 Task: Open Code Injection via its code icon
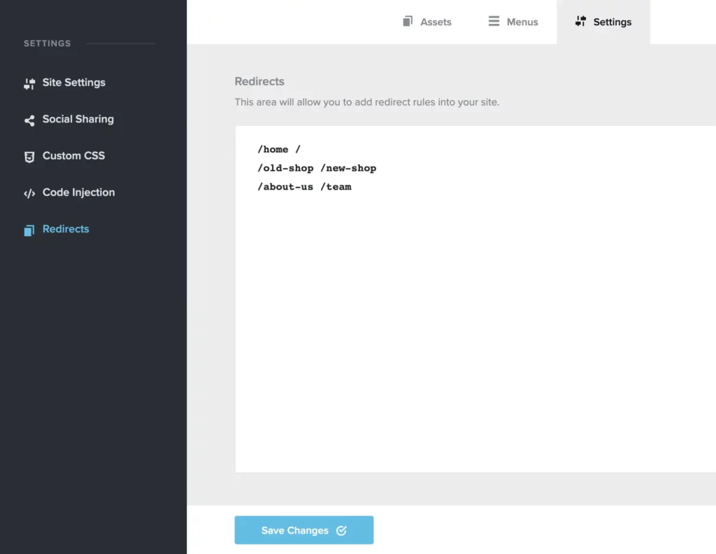[x=29, y=192]
